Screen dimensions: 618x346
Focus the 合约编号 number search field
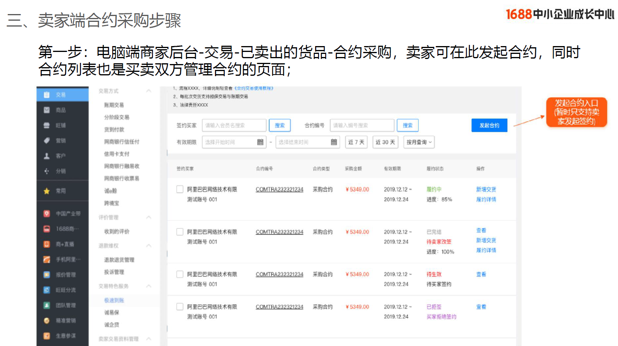[362, 125]
